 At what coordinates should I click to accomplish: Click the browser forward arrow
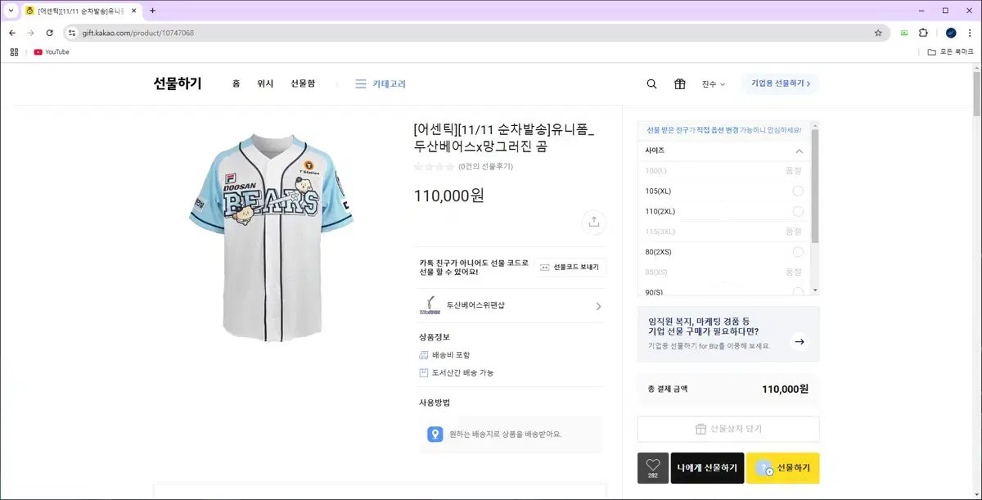pyautogui.click(x=31, y=33)
